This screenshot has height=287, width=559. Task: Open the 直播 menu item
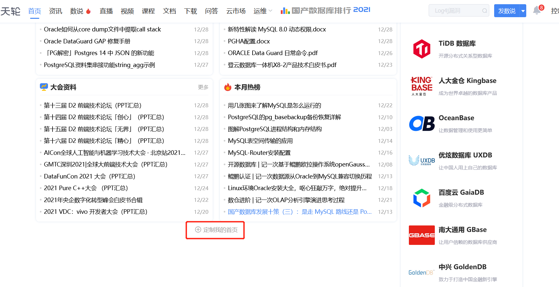pyautogui.click(x=106, y=11)
